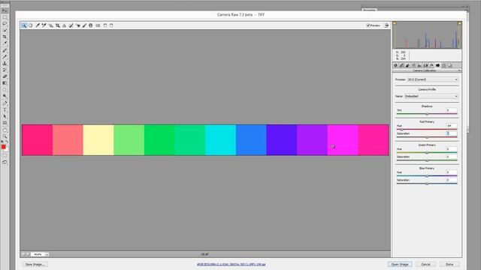Image resolution: width=481 pixels, height=270 pixels.
Task: Select Zoom tool in Photoshop tools panel
Action: pyautogui.click(x=5, y=136)
